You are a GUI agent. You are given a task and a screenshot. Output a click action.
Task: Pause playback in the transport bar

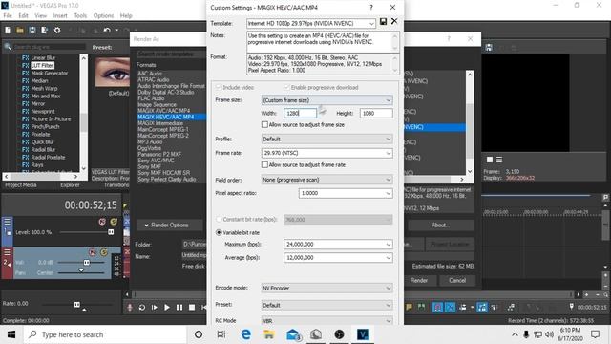tap(179, 308)
